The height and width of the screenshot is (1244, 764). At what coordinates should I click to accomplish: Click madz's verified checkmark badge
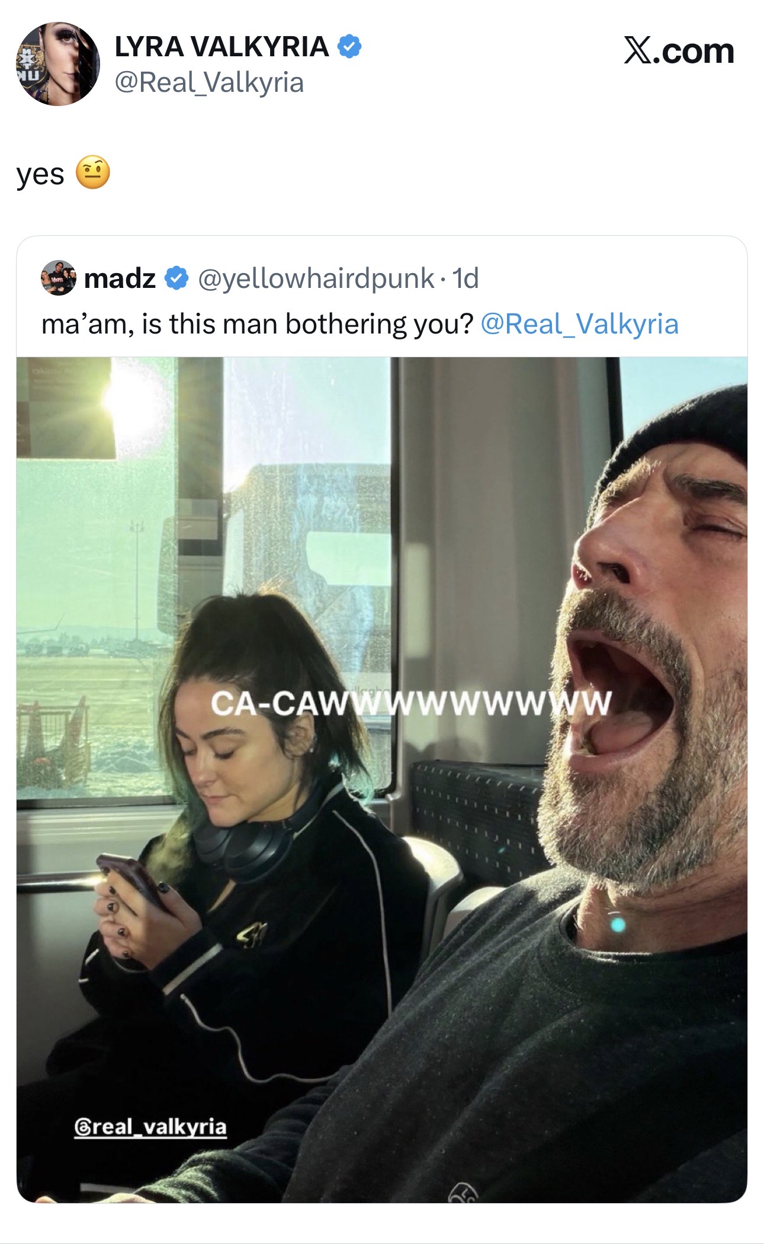176,278
